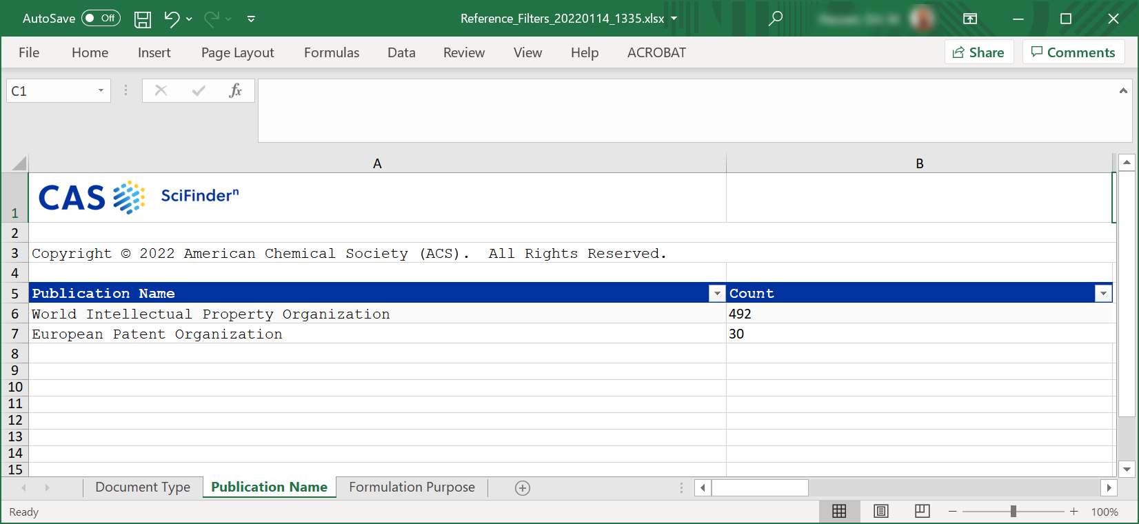Click vertical scrollbar down arrow
The width and height of the screenshot is (1139, 524).
click(x=1127, y=469)
